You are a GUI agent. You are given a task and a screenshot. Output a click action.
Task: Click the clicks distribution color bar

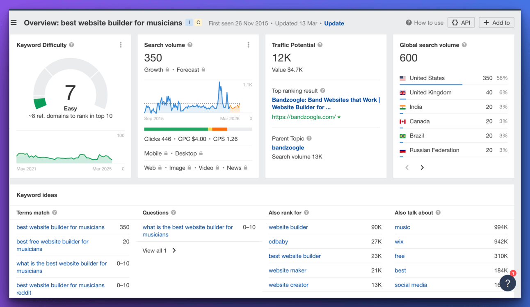point(198,129)
